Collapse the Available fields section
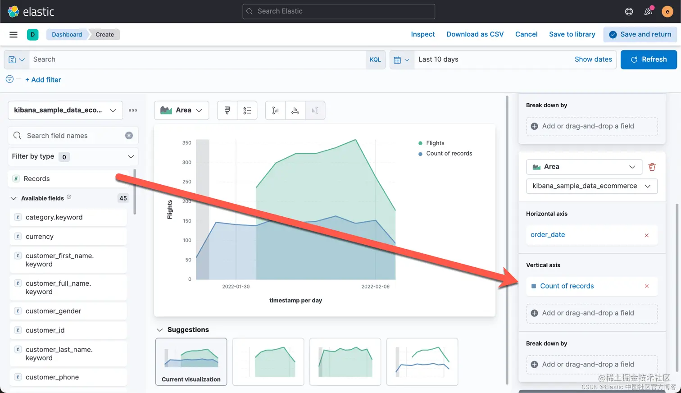The width and height of the screenshot is (681, 393). [14, 198]
